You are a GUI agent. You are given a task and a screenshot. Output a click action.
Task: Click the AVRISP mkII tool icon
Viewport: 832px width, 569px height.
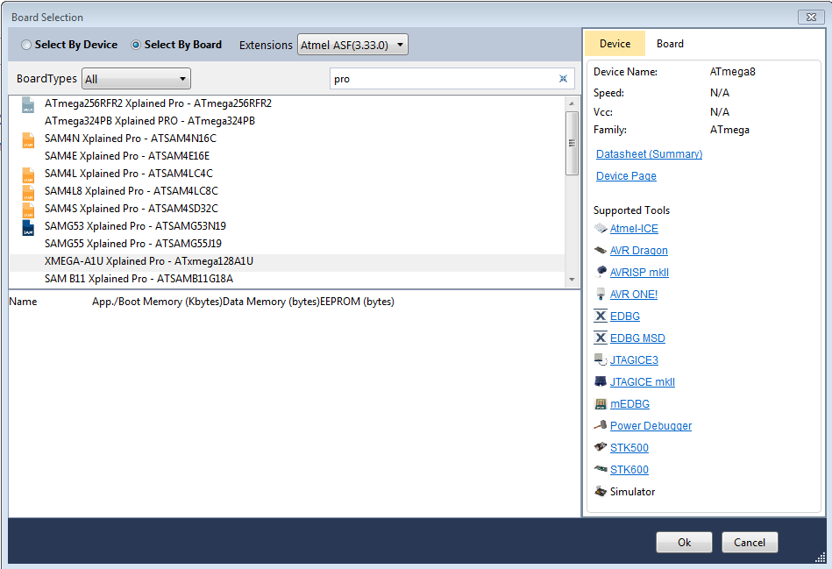pos(601,273)
